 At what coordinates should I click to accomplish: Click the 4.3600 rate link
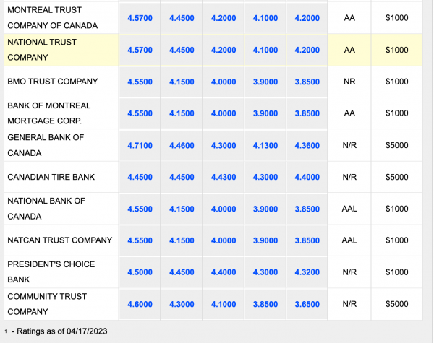tap(307, 146)
